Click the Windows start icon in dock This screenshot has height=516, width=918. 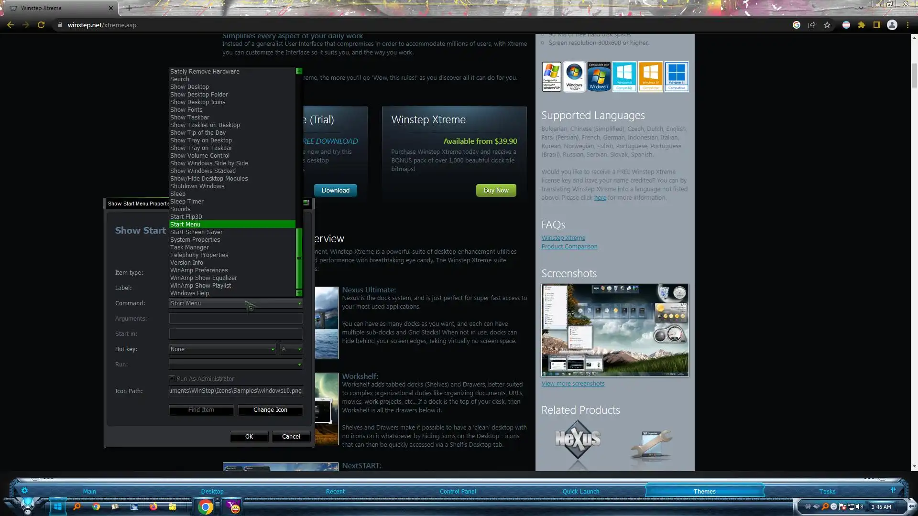click(58, 506)
